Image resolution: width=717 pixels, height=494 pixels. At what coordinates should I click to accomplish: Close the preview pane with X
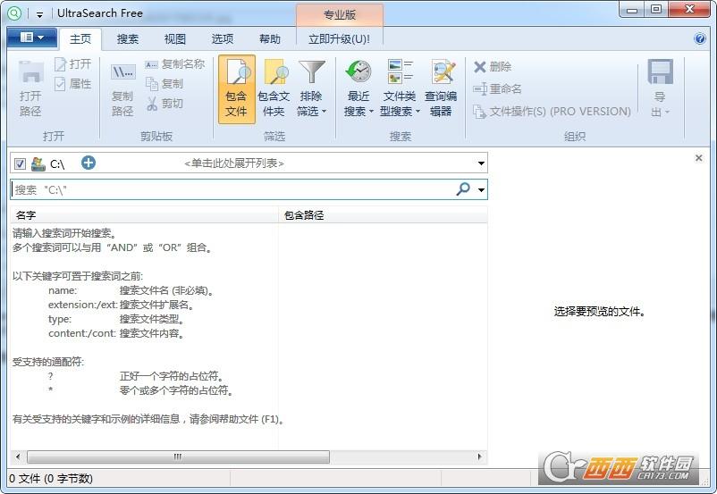coord(698,158)
